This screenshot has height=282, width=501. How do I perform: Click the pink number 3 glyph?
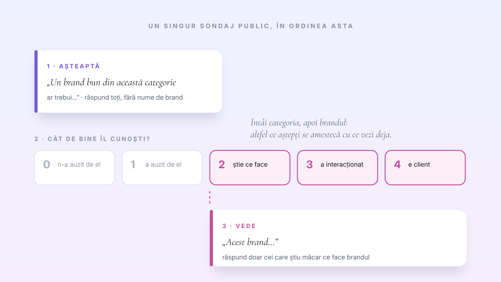pos(309,164)
